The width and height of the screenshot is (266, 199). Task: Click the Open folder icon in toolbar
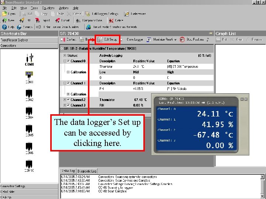coord(4,14)
